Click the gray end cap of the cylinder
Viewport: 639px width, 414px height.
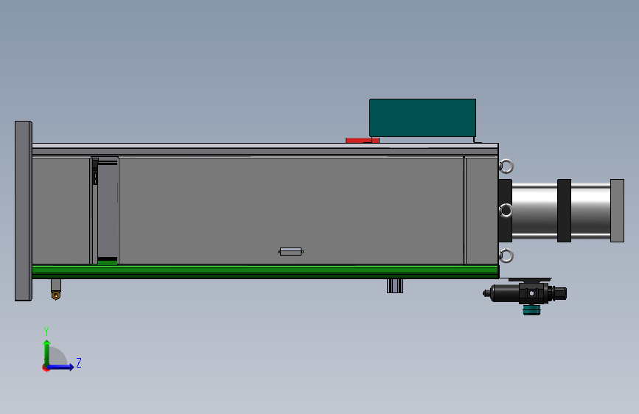coord(617,211)
